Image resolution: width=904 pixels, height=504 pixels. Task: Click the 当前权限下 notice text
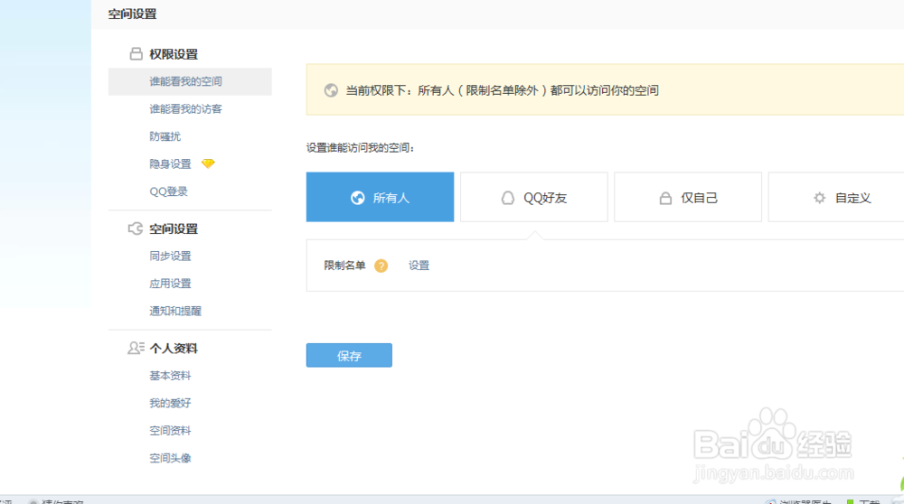coord(502,90)
